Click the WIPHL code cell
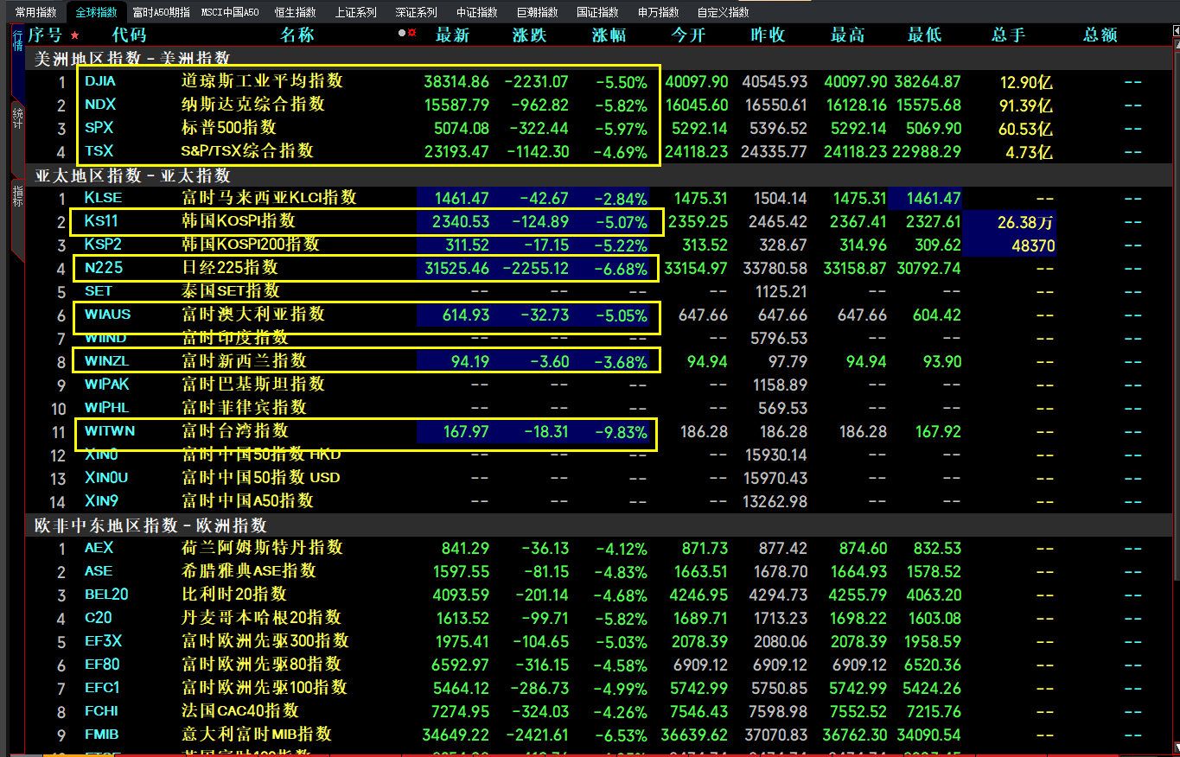 [107, 408]
